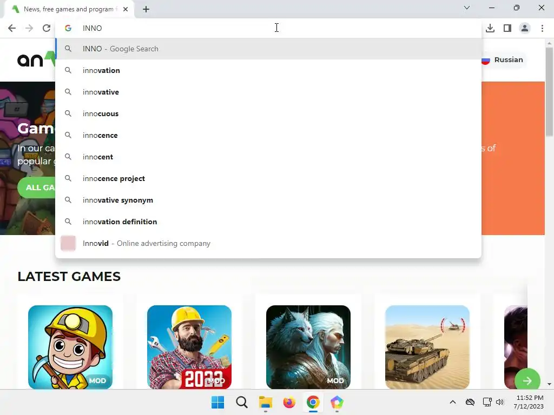Select the innocent suggestion
The image size is (554, 415).
268,157
